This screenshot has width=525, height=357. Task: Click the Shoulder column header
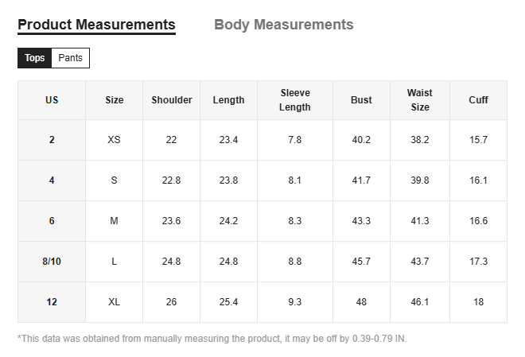(172, 100)
